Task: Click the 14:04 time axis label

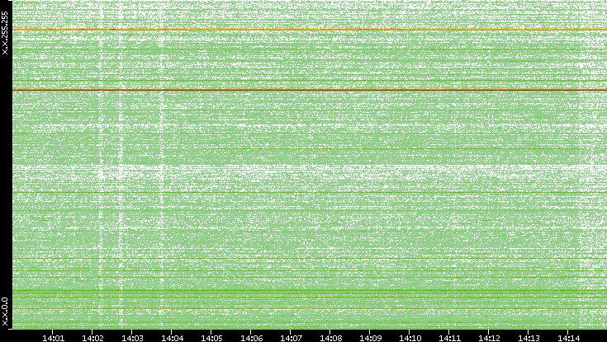Action: [172, 338]
